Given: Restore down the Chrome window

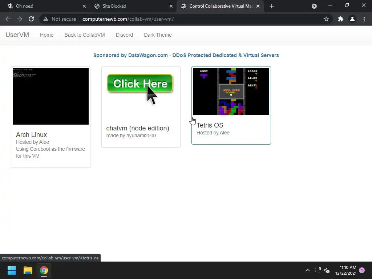Looking at the screenshot, I should coord(347,5).
